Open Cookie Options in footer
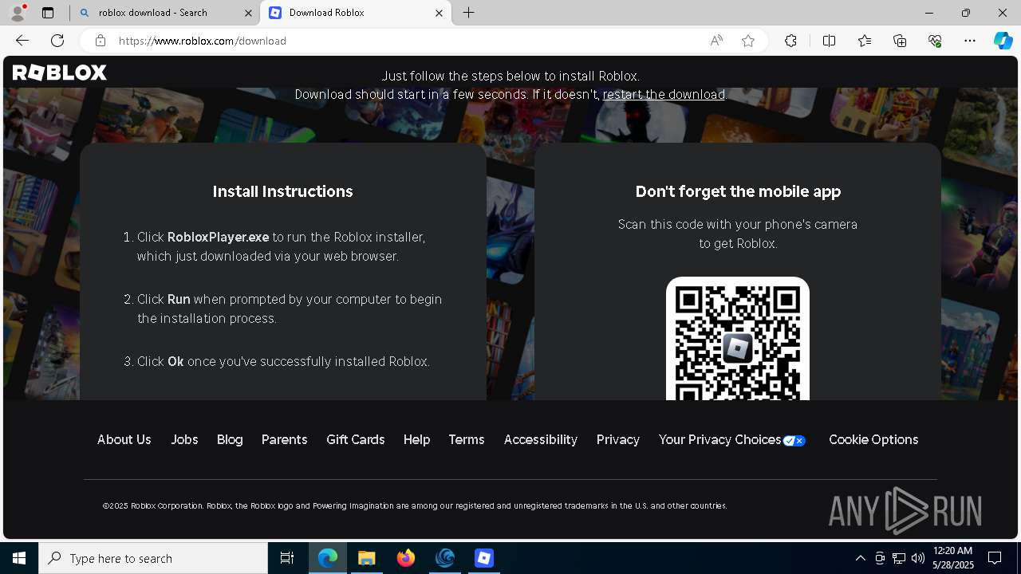 coord(873,439)
